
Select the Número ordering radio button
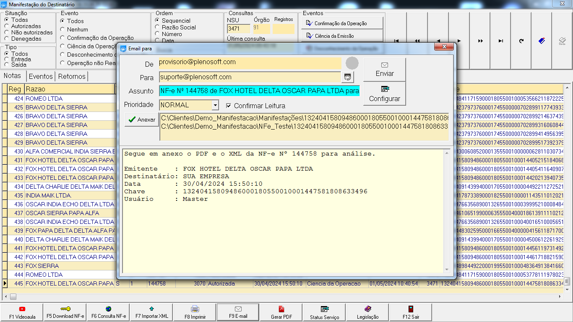[157, 34]
